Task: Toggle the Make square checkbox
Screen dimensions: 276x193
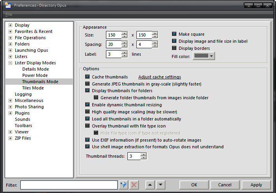Action: click(x=174, y=34)
